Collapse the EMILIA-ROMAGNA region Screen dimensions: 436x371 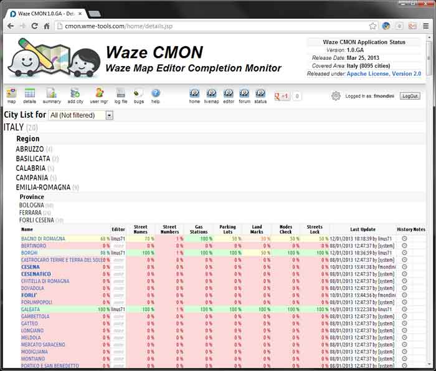[x=43, y=187]
